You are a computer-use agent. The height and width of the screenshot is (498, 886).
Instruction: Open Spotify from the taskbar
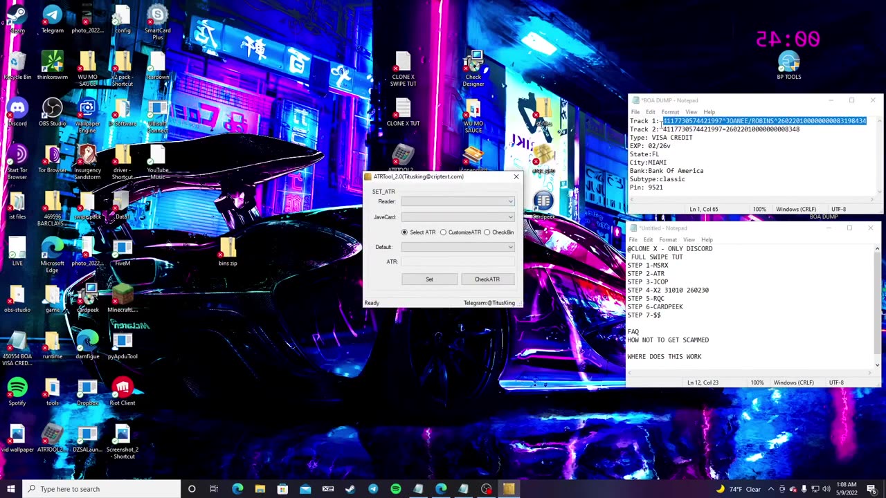(395, 489)
